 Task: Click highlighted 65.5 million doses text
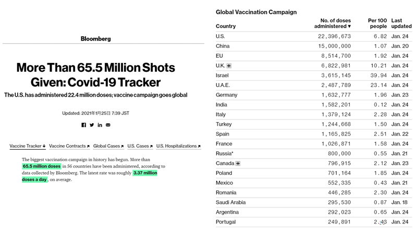coord(42,166)
